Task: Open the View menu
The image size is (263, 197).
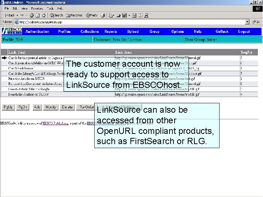Action: [x=24, y=8]
